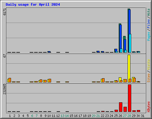Viewport: 152px width, 119px height.
Task: Click day label 4 on the x-axis
Action: tap(23, 116)
